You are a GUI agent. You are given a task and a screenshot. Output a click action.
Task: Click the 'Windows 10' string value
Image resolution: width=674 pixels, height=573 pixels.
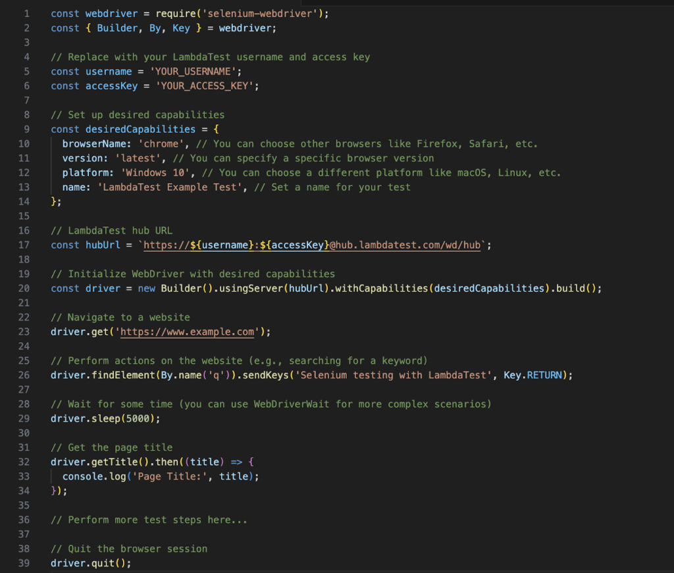point(155,172)
